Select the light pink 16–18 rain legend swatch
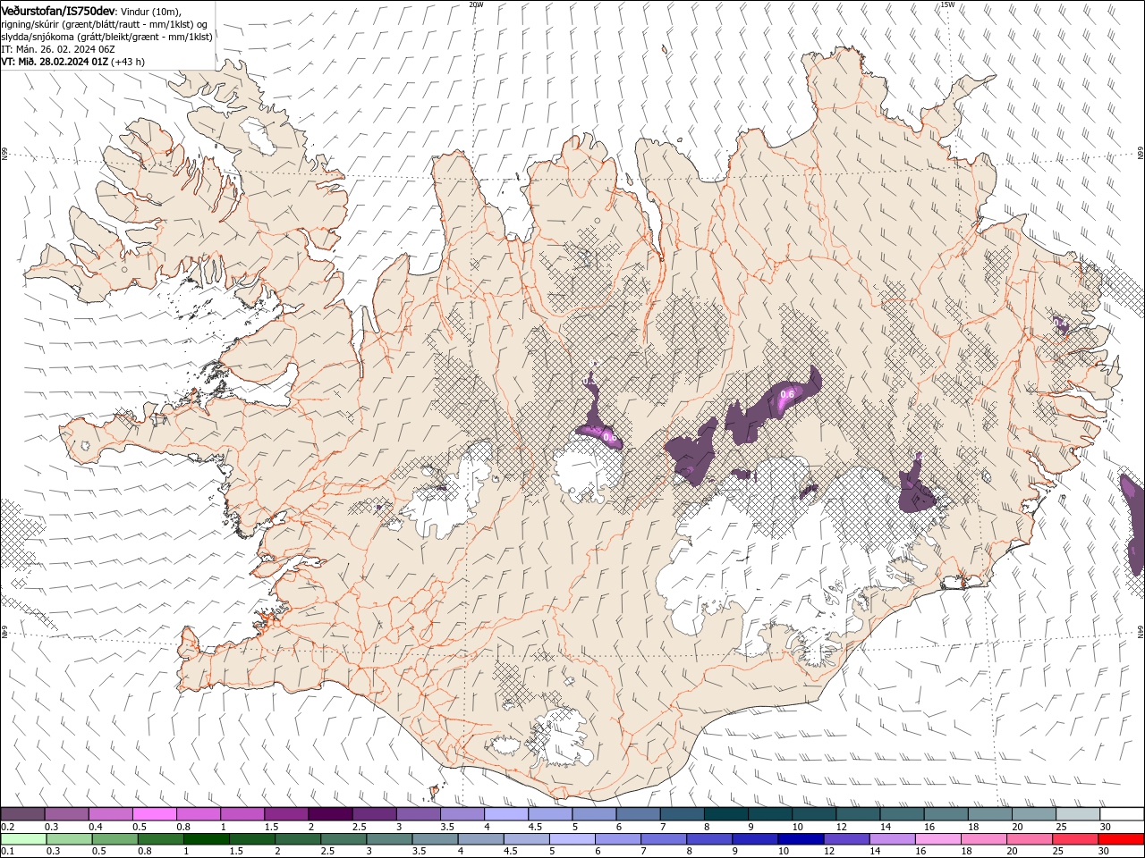1145x858 pixels. [x=937, y=839]
